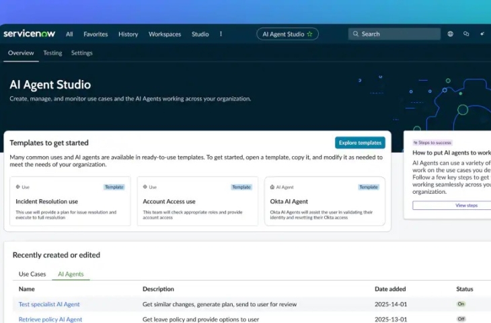Open the Okta AI Agent template card
The width and height of the screenshot is (491, 323).
[325, 201]
